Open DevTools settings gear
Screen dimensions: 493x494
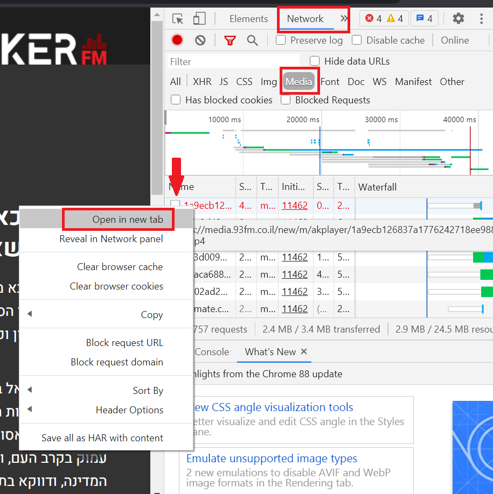click(459, 19)
